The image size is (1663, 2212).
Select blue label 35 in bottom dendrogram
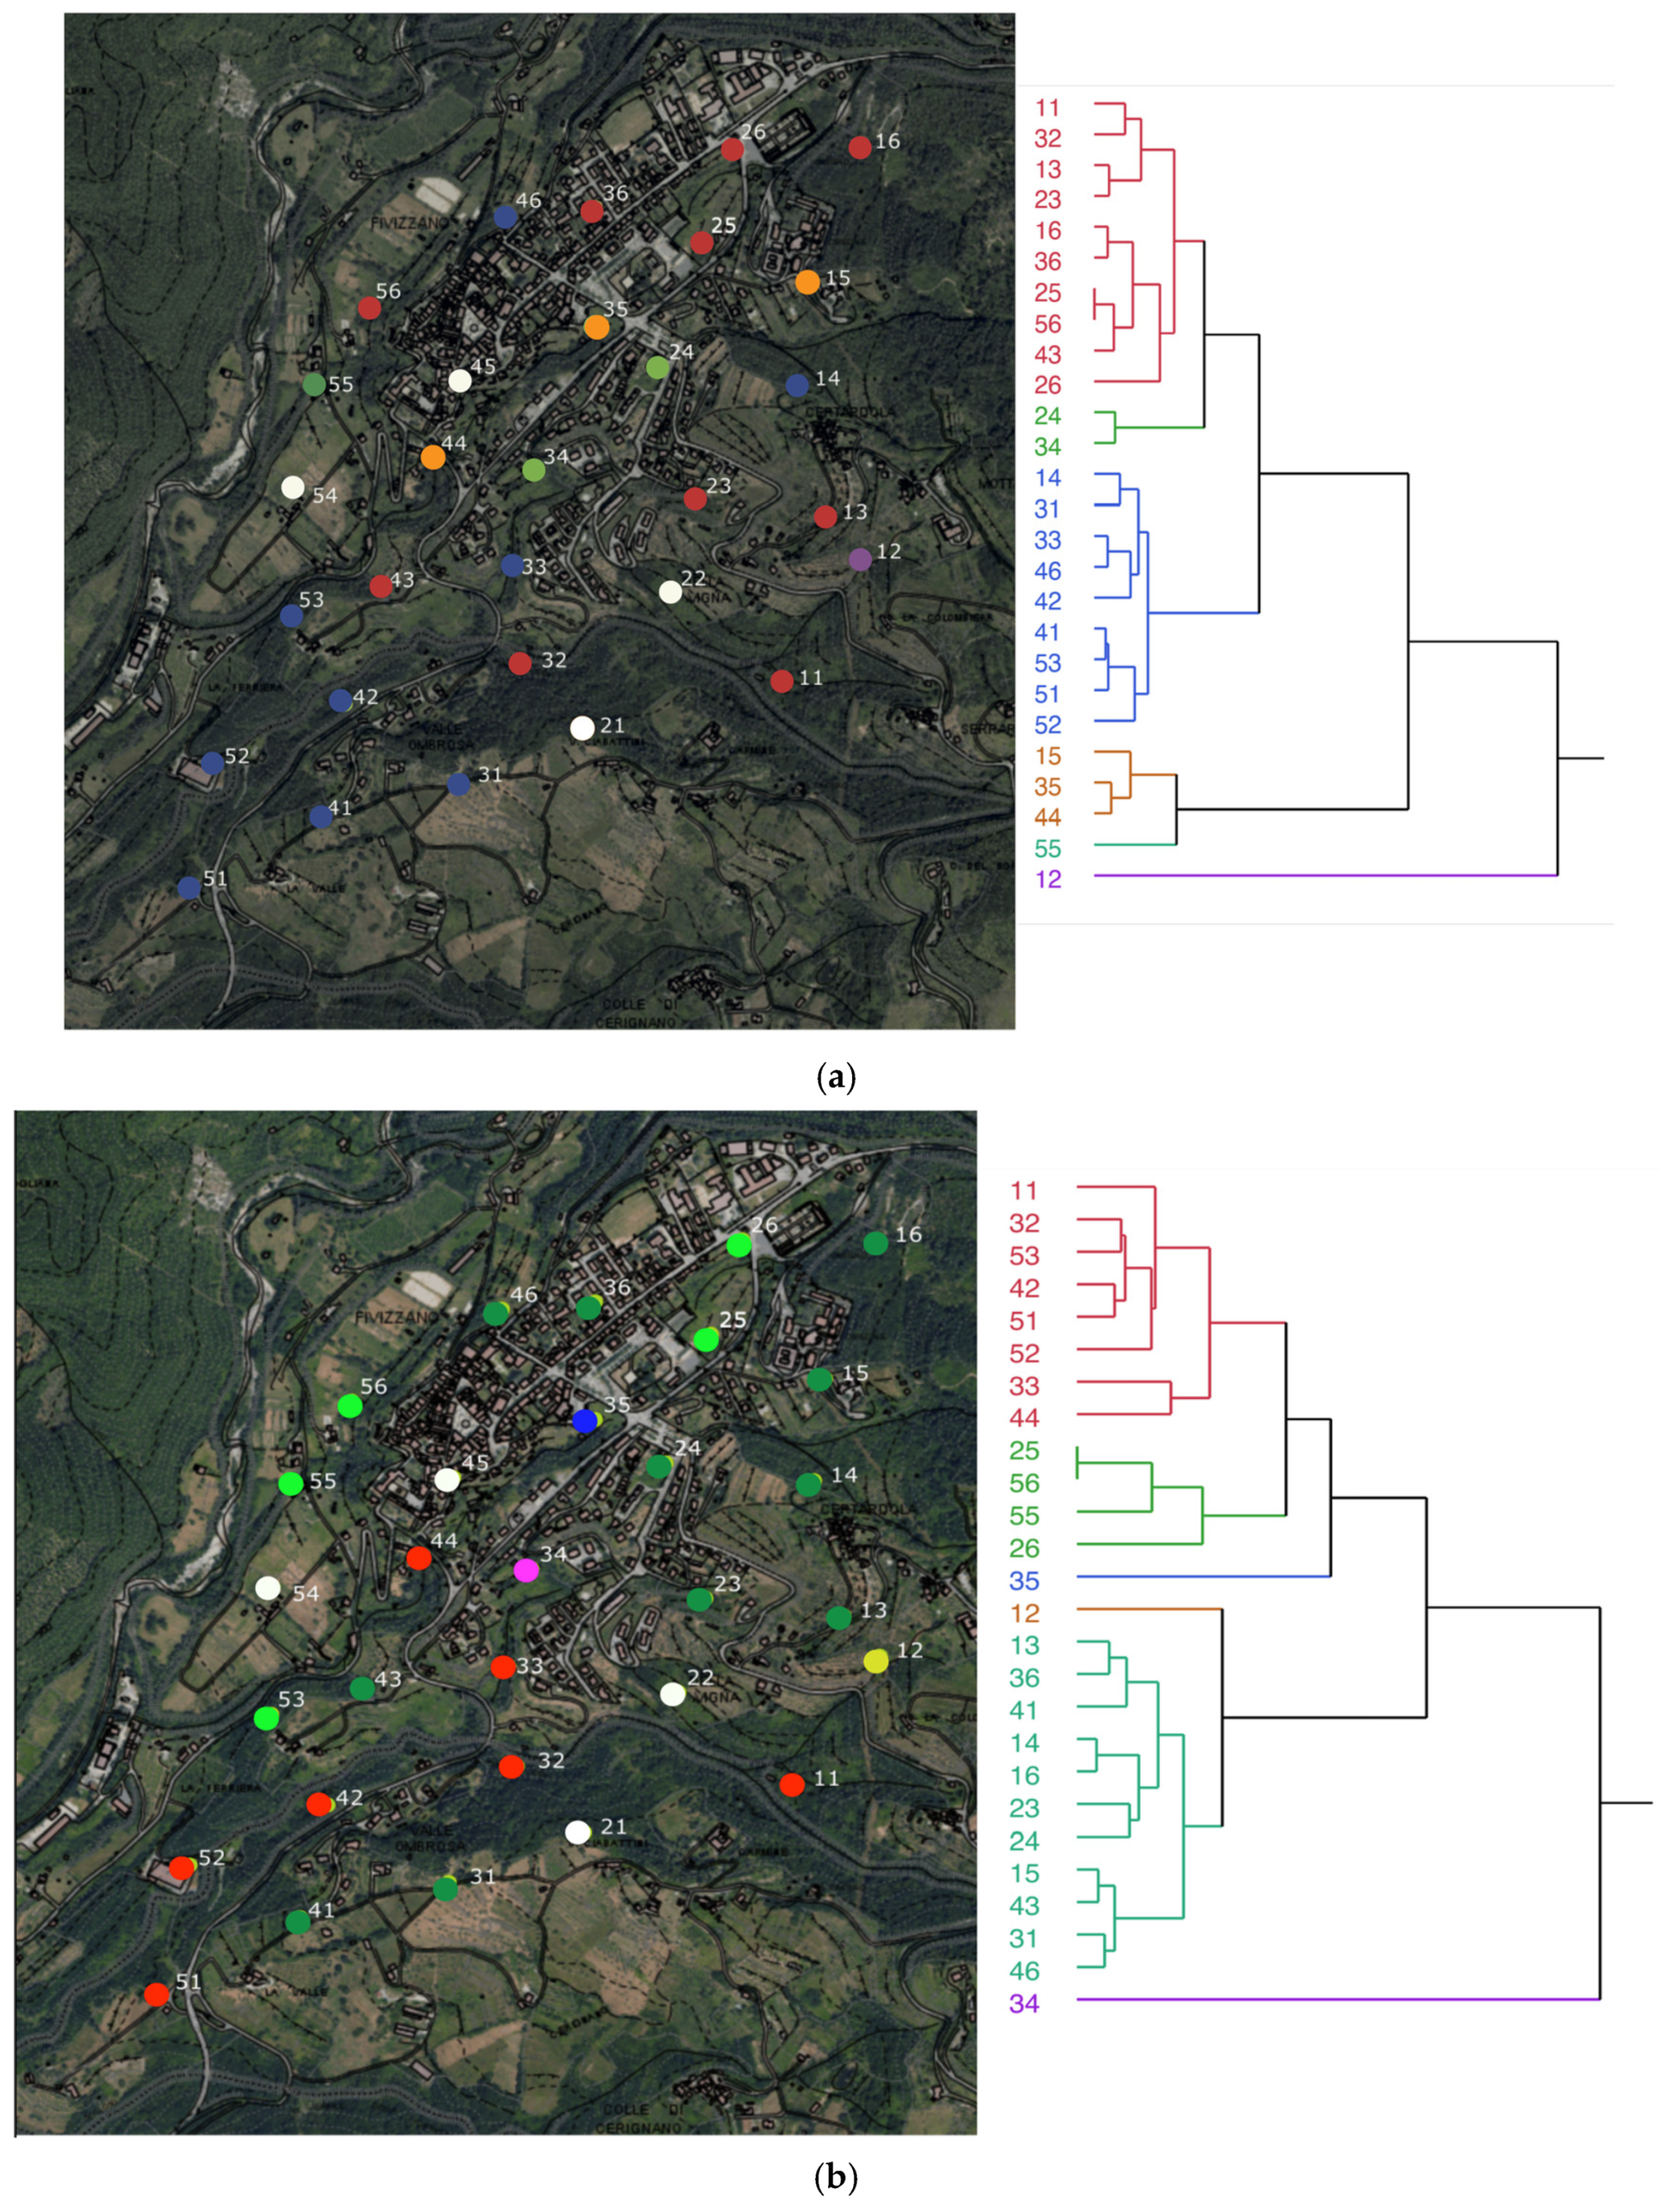1023,1581
